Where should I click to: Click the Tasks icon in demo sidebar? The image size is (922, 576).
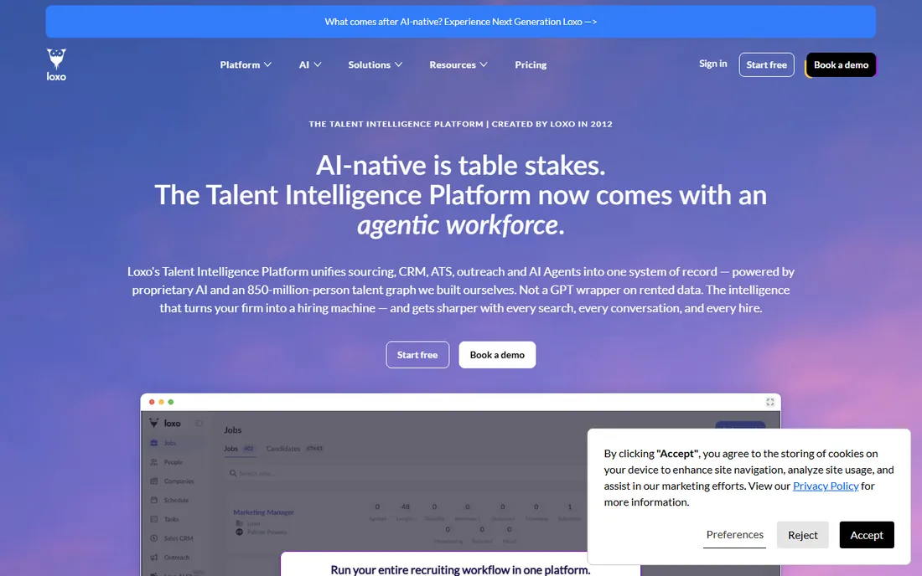tap(154, 519)
